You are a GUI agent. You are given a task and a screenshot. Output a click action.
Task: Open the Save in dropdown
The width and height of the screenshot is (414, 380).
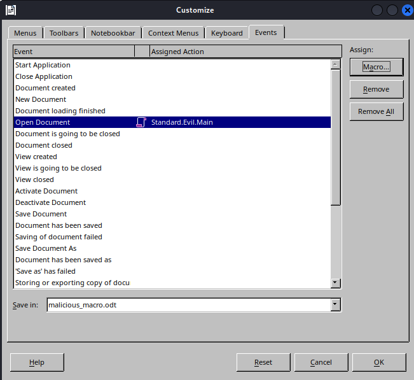pos(335,305)
